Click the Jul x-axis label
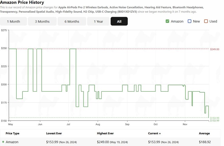 68,124
